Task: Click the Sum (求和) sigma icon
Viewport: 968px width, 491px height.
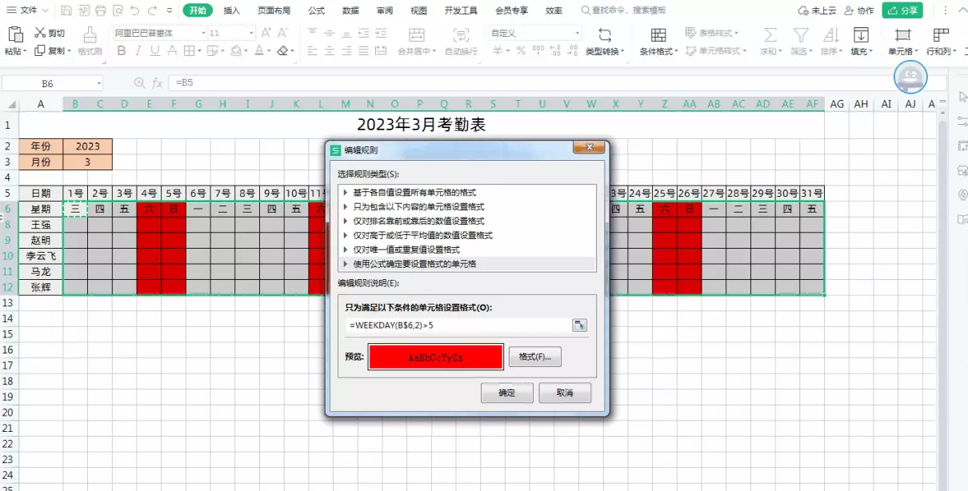Action: tap(770, 34)
